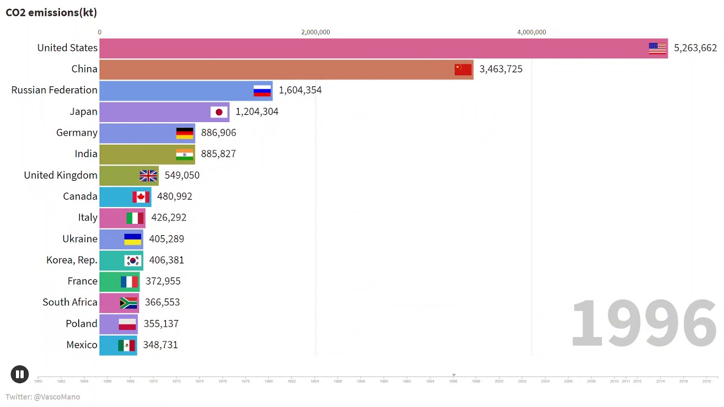Click the Poland flag icon
The width and height of the screenshot is (724, 407).
[127, 324]
